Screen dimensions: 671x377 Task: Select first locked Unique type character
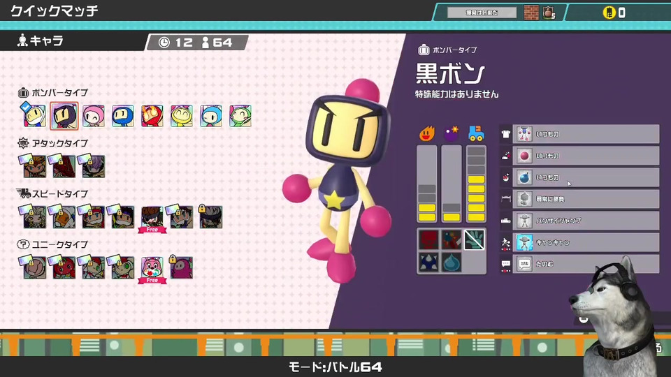[35, 267]
